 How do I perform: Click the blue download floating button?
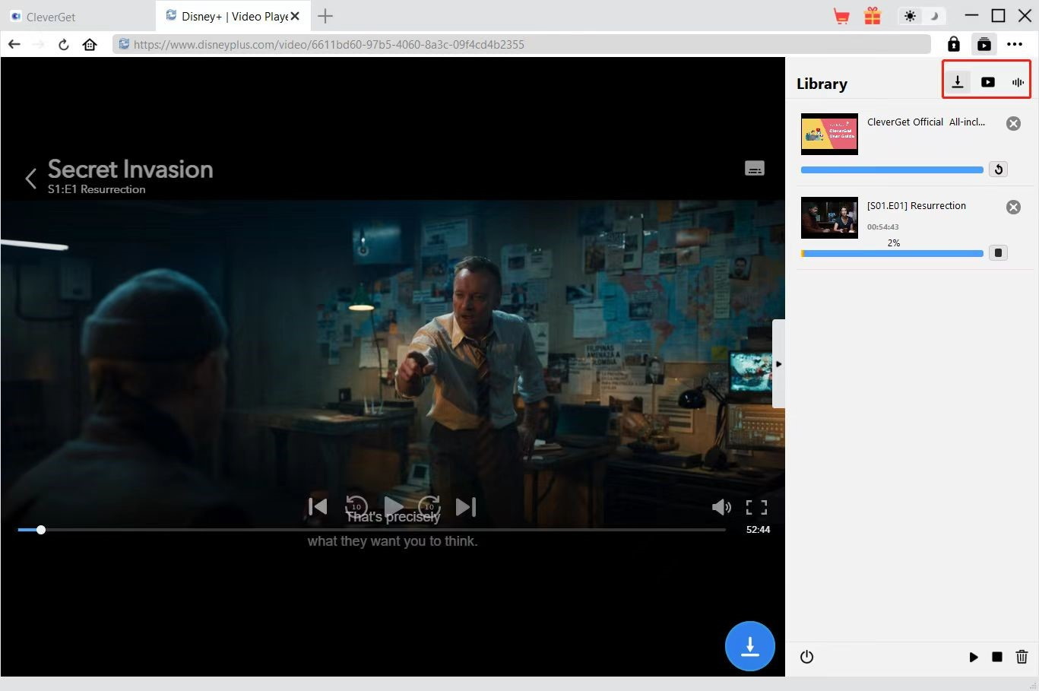749,646
